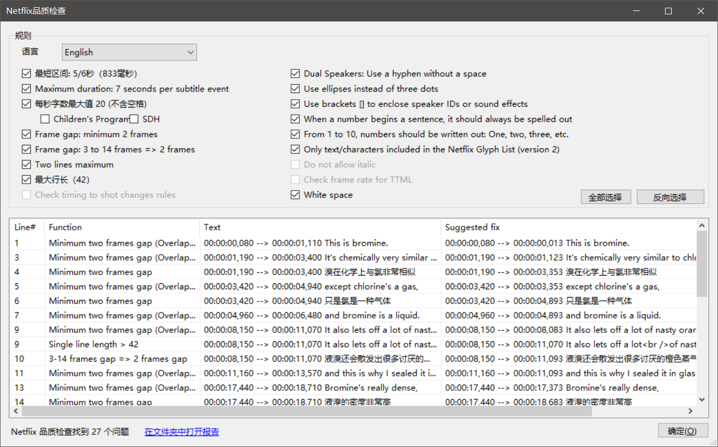Enable the Children's Program checkbox

tap(45, 119)
